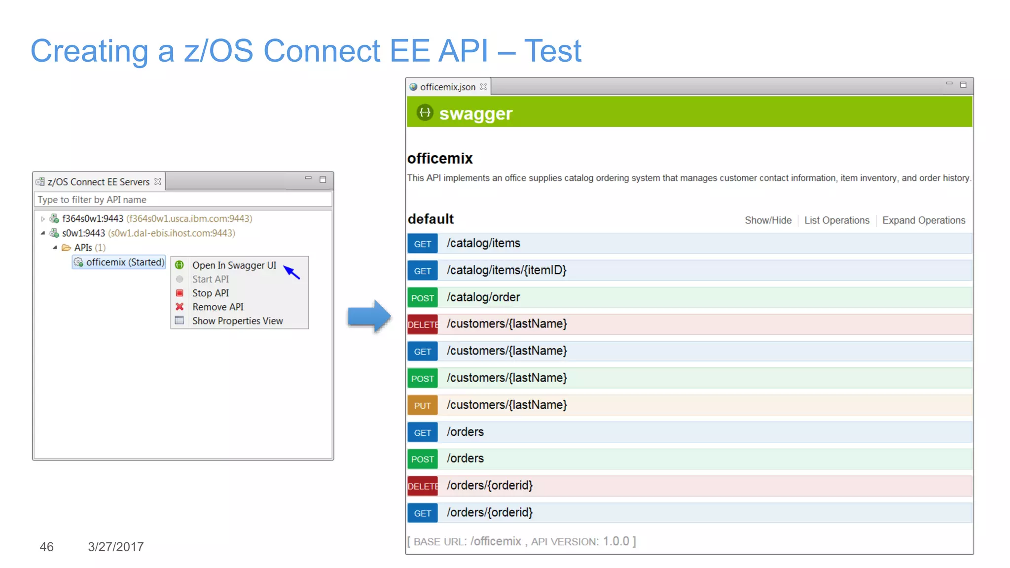
Task: Minimize the officemix.json editor panel
Action: click(949, 83)
